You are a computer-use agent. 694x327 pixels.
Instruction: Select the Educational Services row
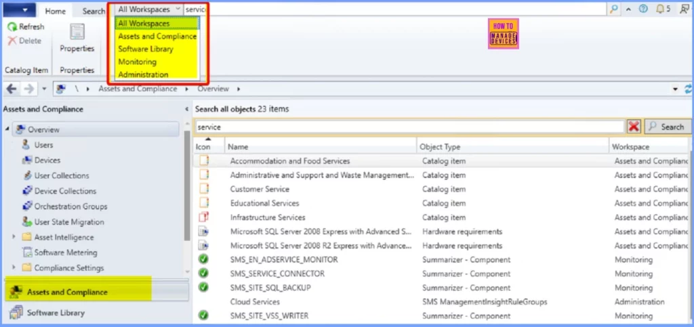(x=441, y=203)
